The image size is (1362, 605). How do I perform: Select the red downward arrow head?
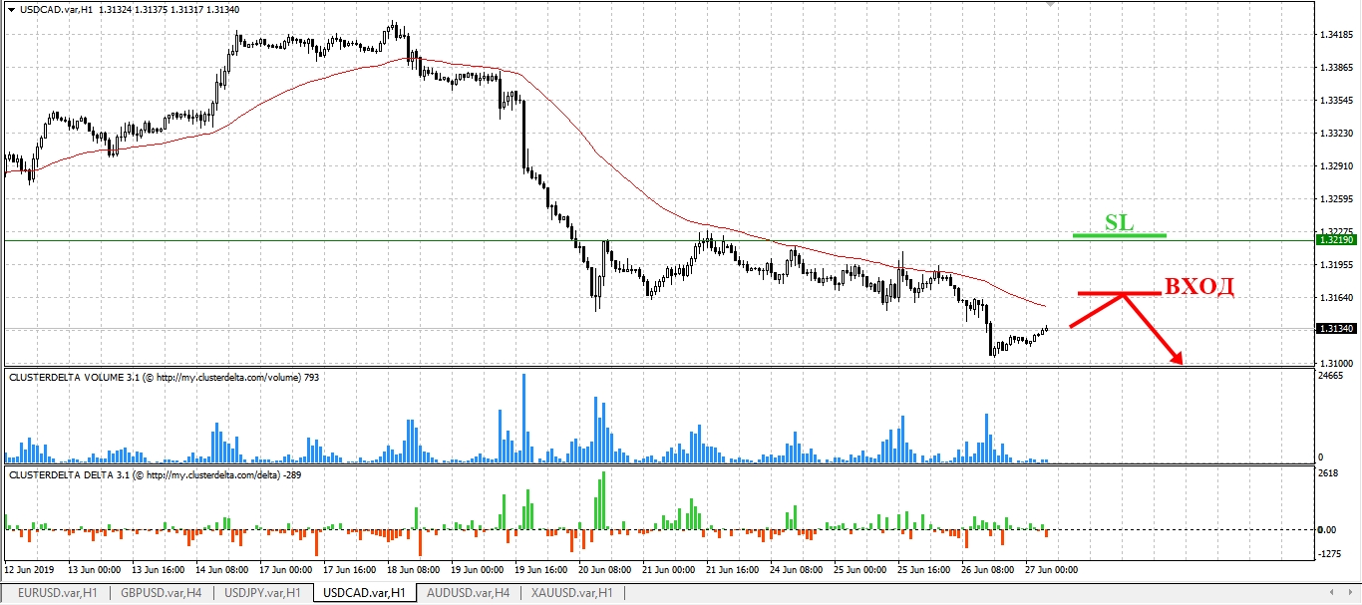pos(1177,359)
